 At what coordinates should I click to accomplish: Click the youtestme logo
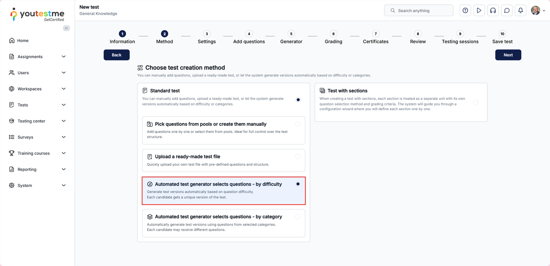37,14
